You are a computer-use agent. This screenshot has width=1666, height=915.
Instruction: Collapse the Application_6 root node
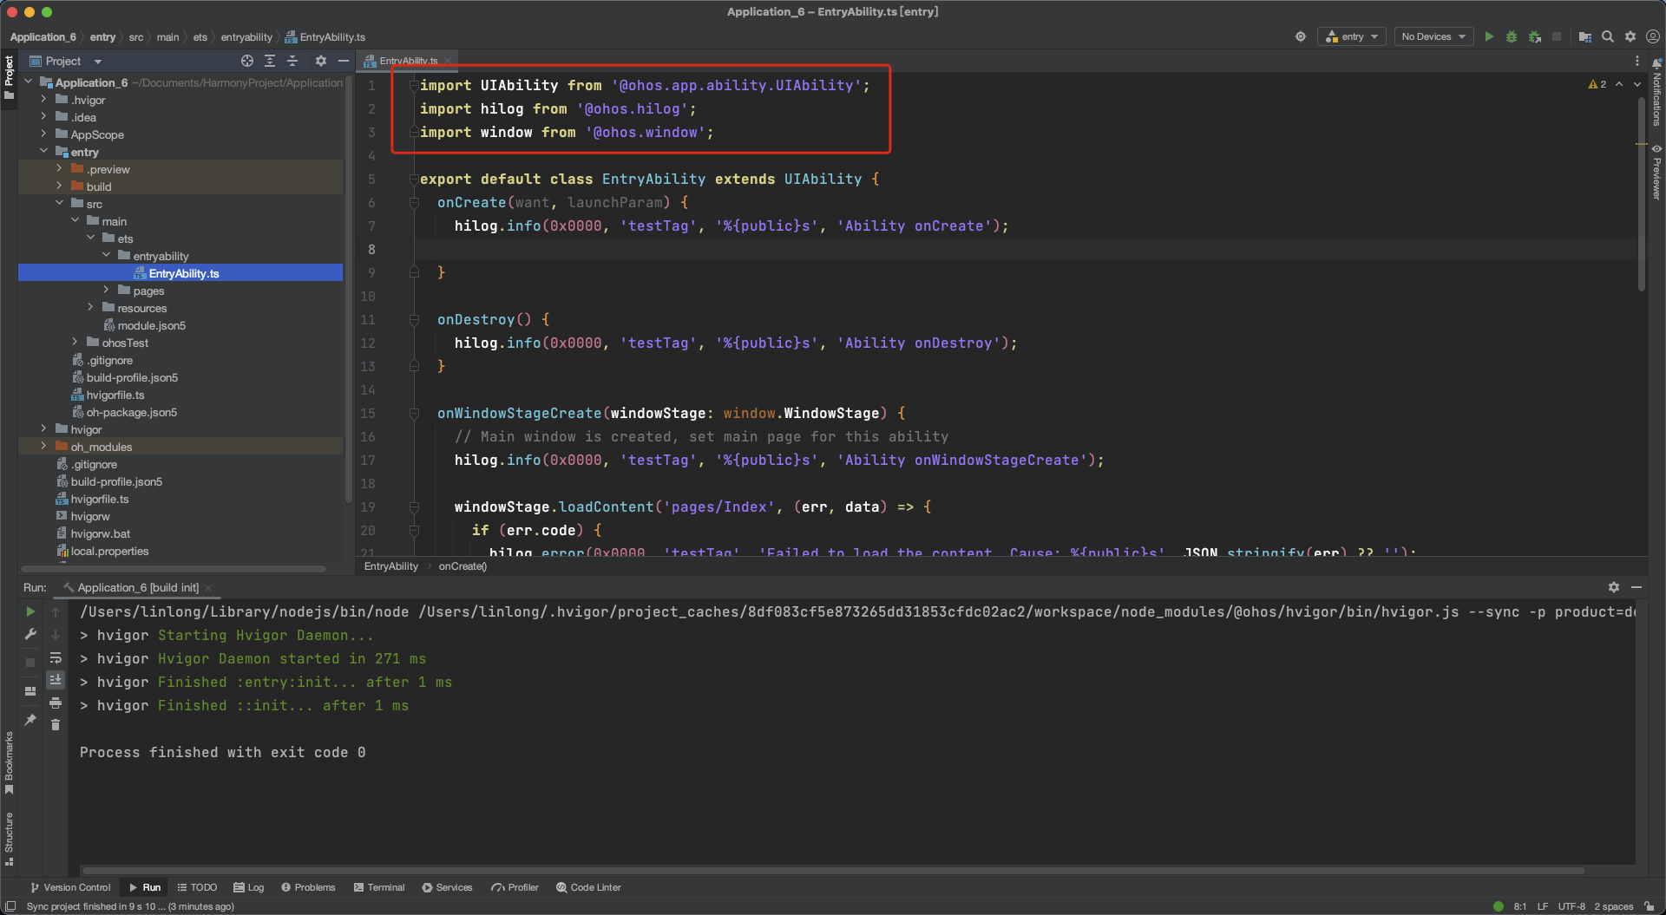tap(28, 82)
